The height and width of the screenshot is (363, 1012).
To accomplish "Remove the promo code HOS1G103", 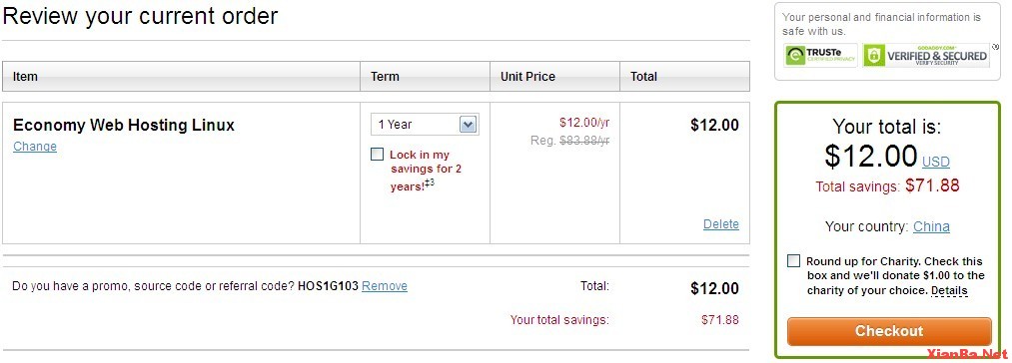I will tap(385, 286).
